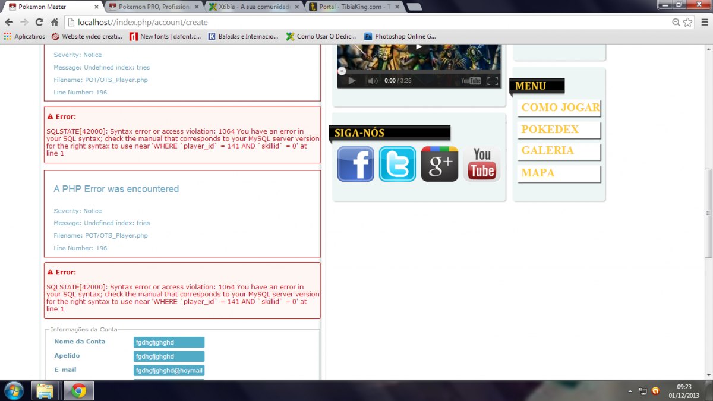Open the Windows Start menu
The image size is (713, 401).
[x=13, y=390]
